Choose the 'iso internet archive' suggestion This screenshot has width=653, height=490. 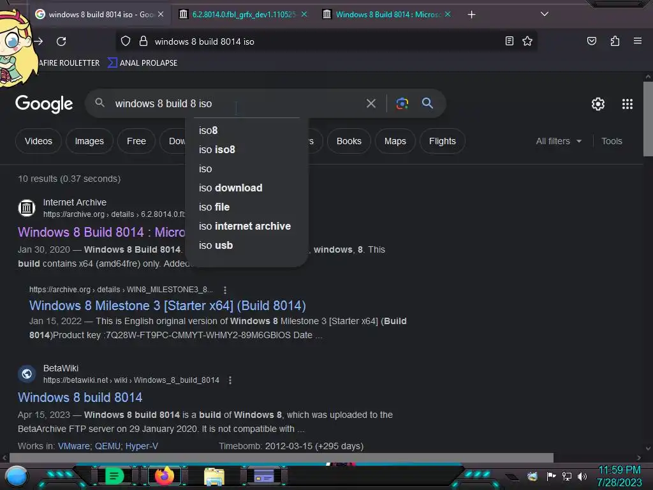point(247,226)
